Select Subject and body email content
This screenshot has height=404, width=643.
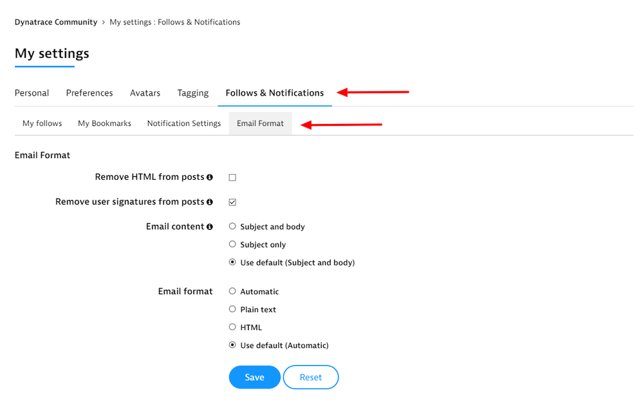232,227
